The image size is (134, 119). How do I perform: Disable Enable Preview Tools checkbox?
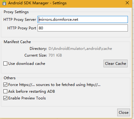click(5, 98)
